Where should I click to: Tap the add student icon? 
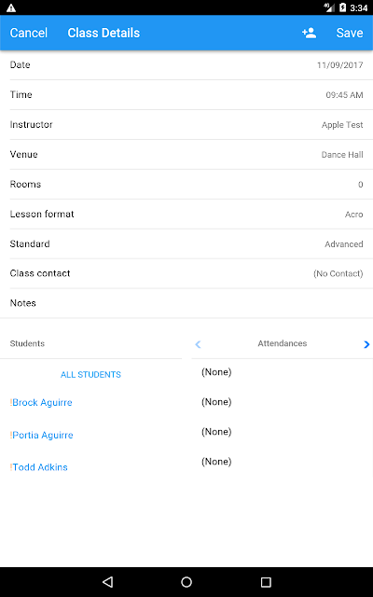[309, 33]
